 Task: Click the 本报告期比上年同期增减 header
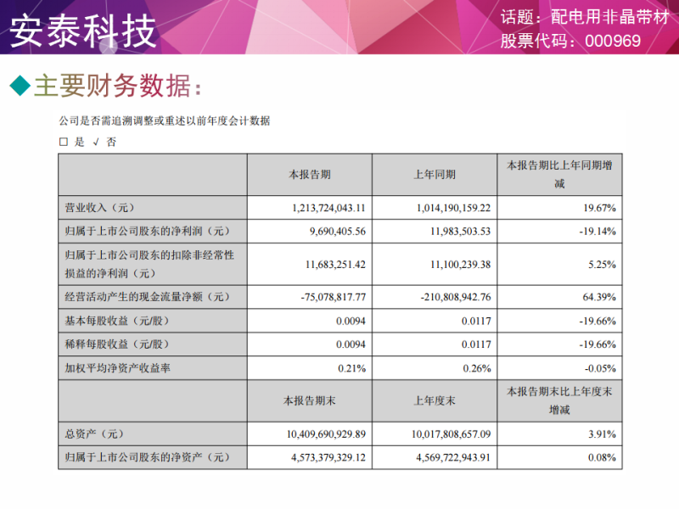tap(559, 175)
